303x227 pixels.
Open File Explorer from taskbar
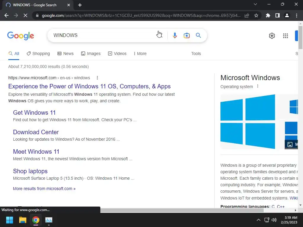22,220
